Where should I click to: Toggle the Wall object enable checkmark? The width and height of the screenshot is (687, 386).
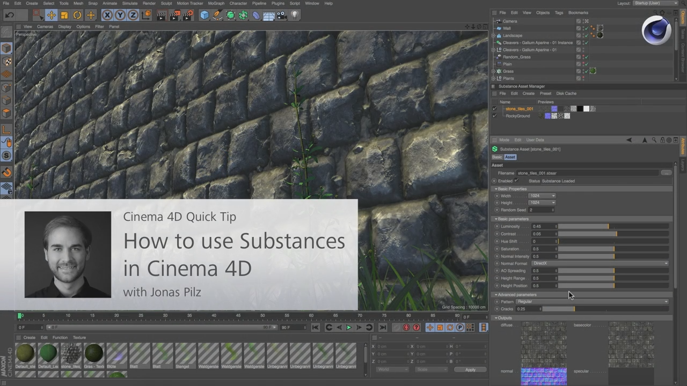586,28
